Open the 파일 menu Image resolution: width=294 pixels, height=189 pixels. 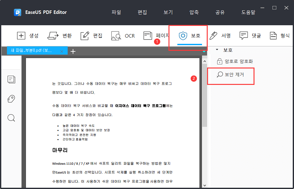116,12
